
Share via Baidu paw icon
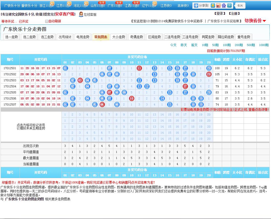point(224,6)
